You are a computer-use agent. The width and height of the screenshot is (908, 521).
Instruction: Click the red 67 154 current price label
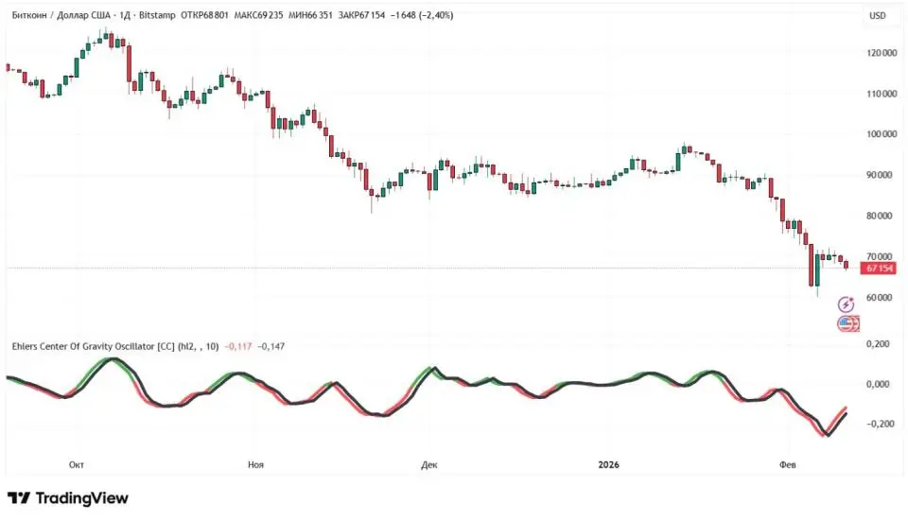878,269
